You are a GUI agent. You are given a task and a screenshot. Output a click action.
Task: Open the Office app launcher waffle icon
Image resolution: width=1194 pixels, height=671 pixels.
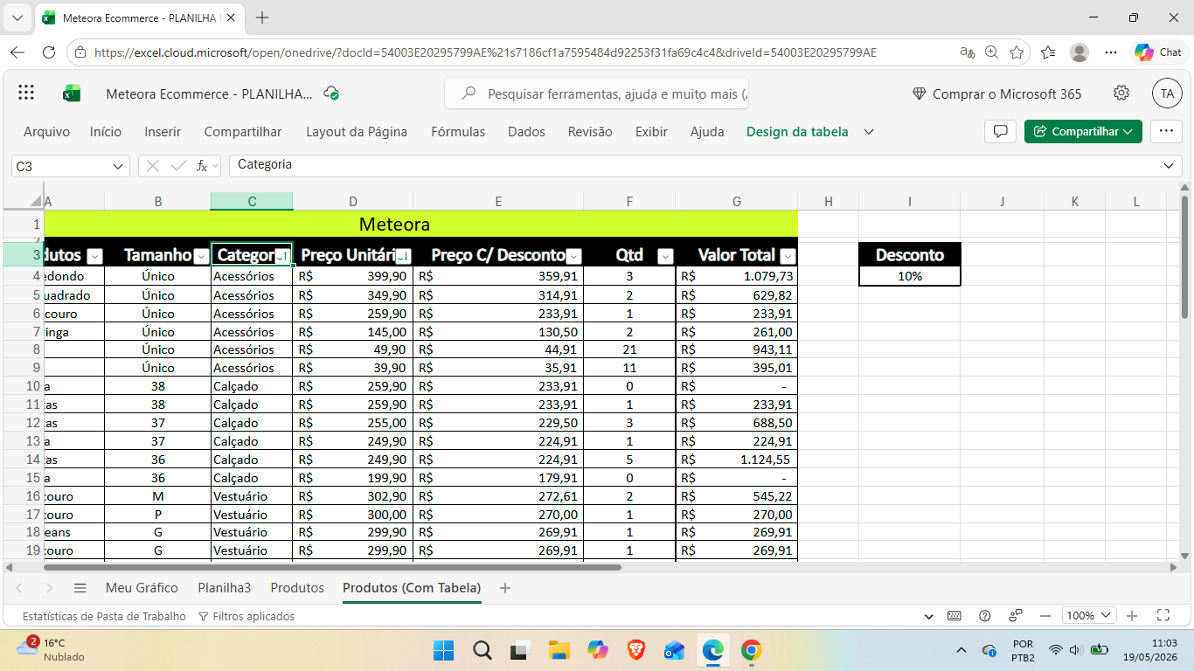tap(26, 93)
